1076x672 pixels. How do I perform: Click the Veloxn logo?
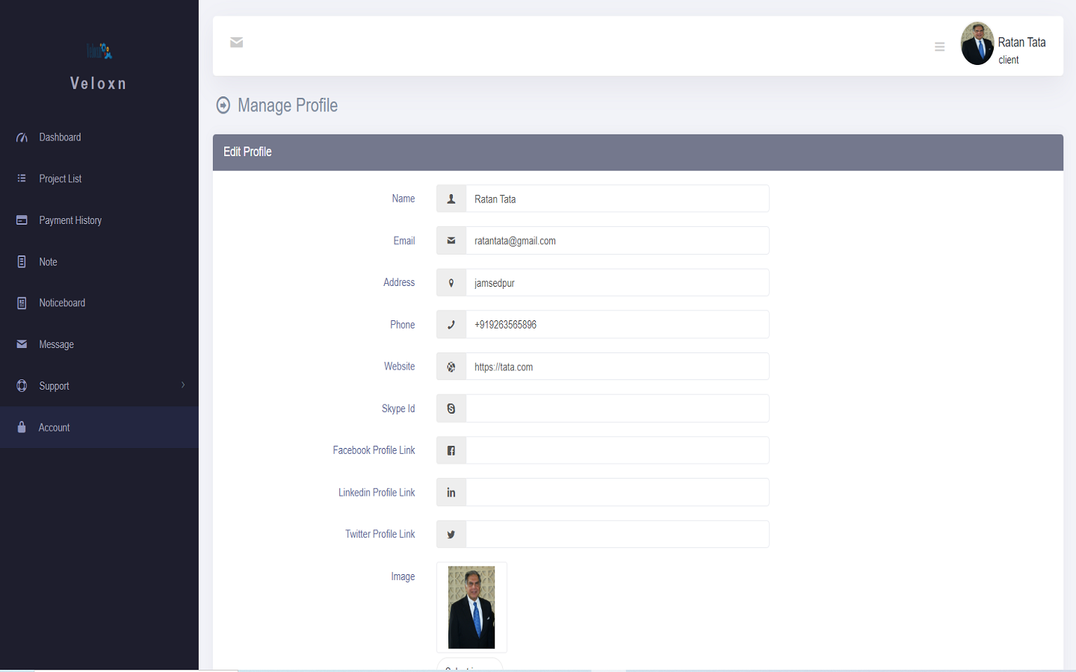click(98, 52)
